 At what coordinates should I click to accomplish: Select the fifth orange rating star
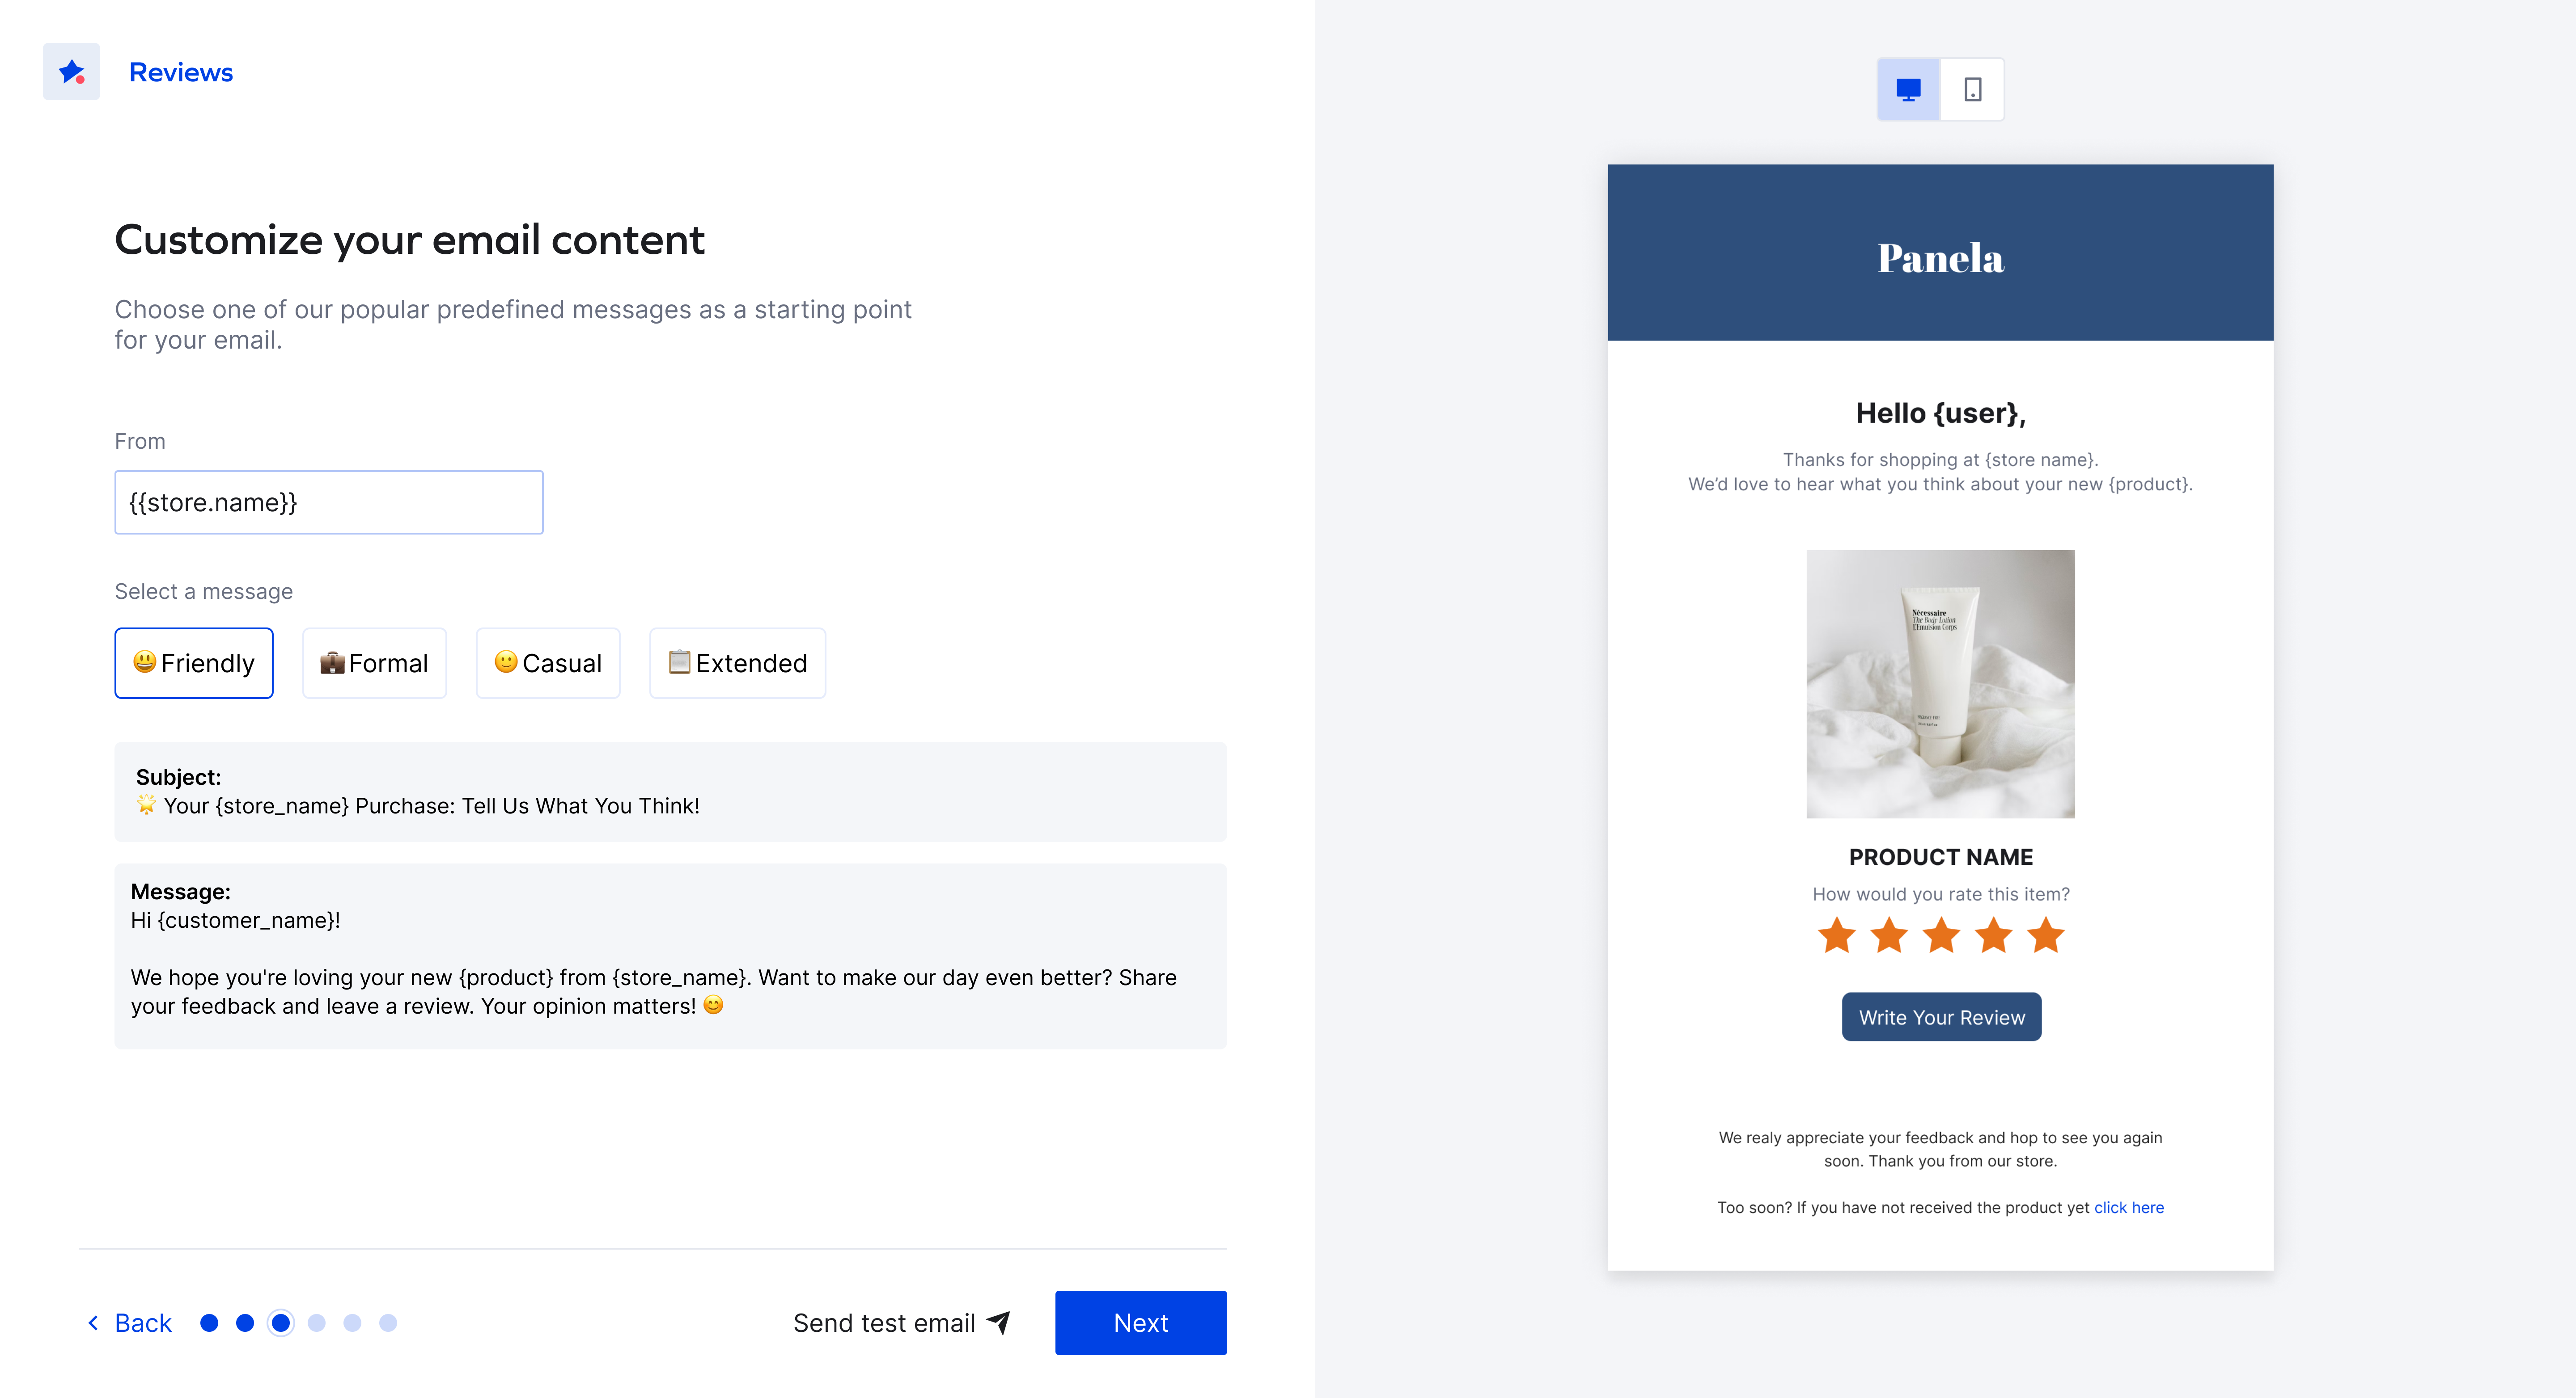click(2045, 936)
